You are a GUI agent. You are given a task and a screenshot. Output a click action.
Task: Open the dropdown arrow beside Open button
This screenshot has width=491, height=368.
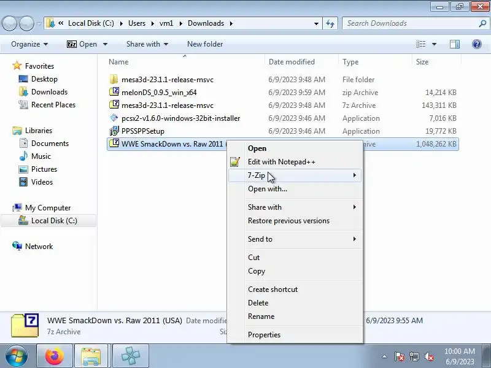pyautogui.click(x=105, y=44)
